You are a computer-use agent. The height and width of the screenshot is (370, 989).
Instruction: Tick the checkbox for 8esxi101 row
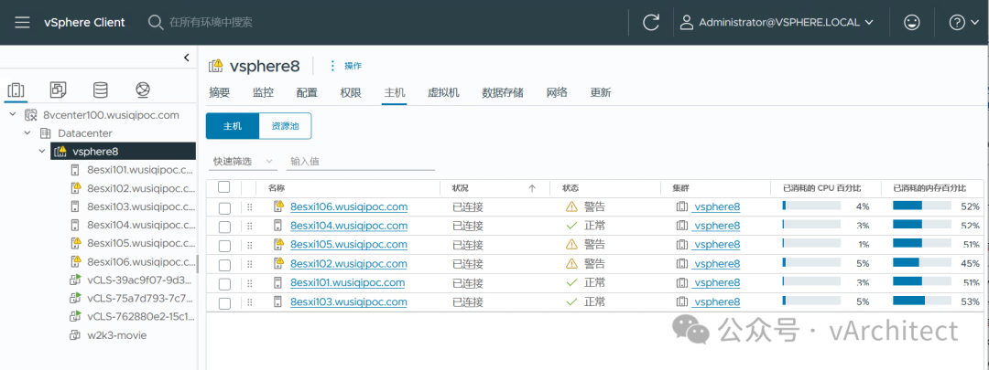(224, 284)
